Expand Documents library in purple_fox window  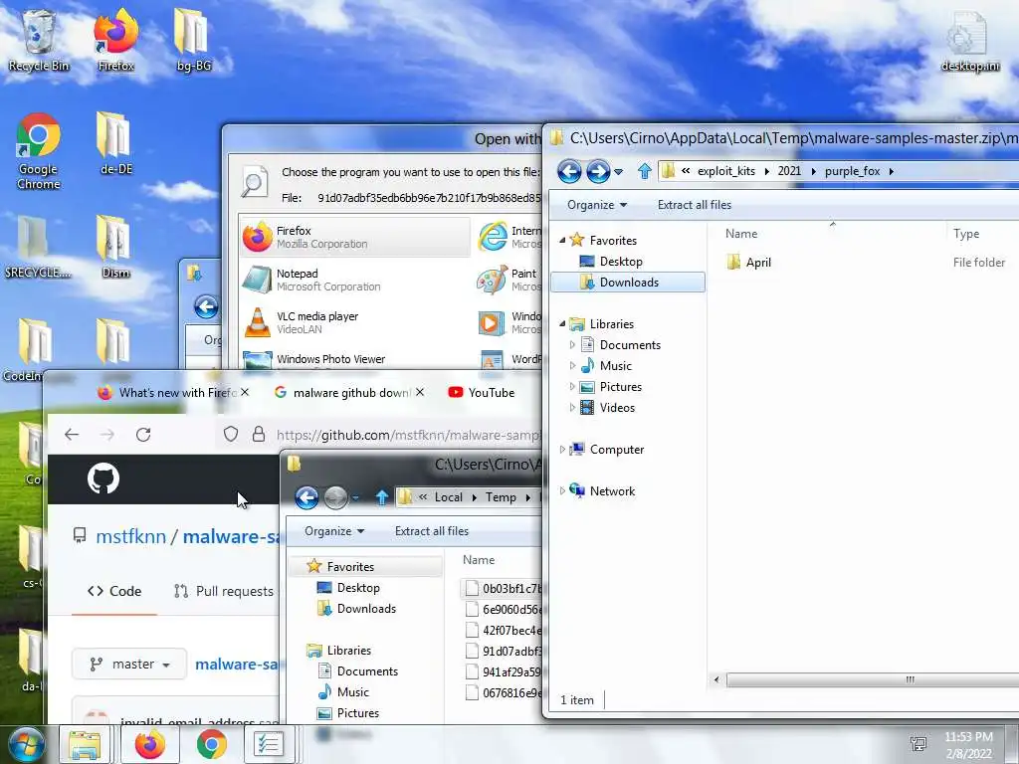572,345
